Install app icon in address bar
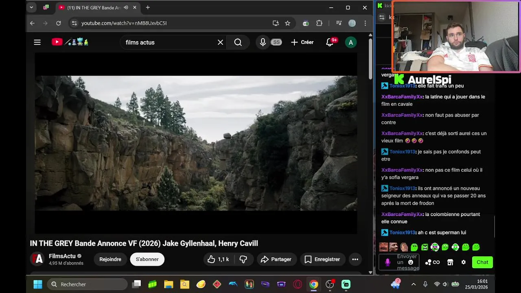This screenshot has width=521, height=293. point(276,23)
